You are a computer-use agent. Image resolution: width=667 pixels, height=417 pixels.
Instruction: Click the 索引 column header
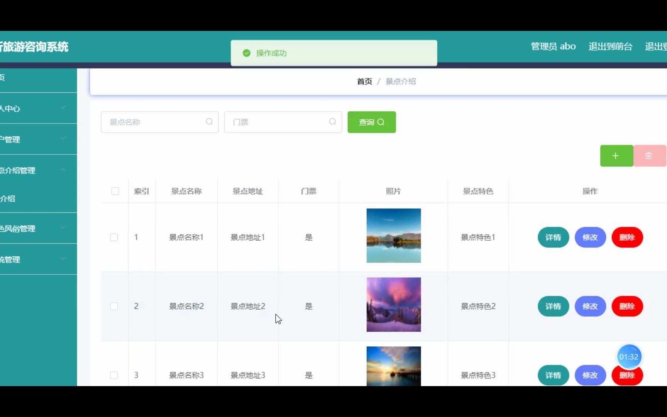pos(142,191)
